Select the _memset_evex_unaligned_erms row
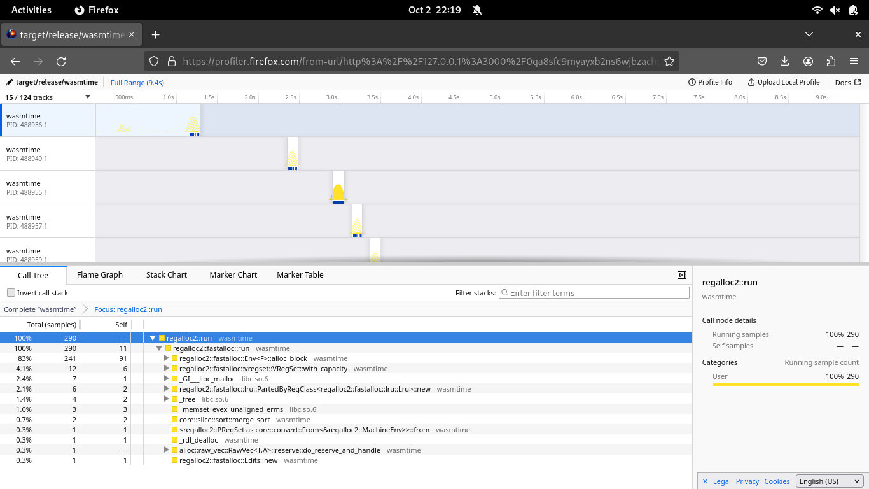Image resolution: width=869 pixels, height=489 pixels. pyautogui.click(x=346, y=409)
